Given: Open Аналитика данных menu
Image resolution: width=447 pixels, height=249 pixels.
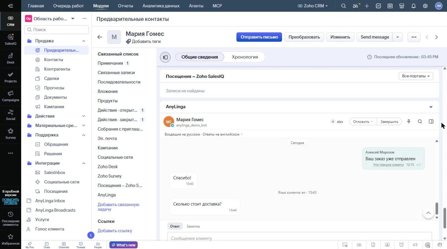Looking at the screenshot, I should 161,6.
